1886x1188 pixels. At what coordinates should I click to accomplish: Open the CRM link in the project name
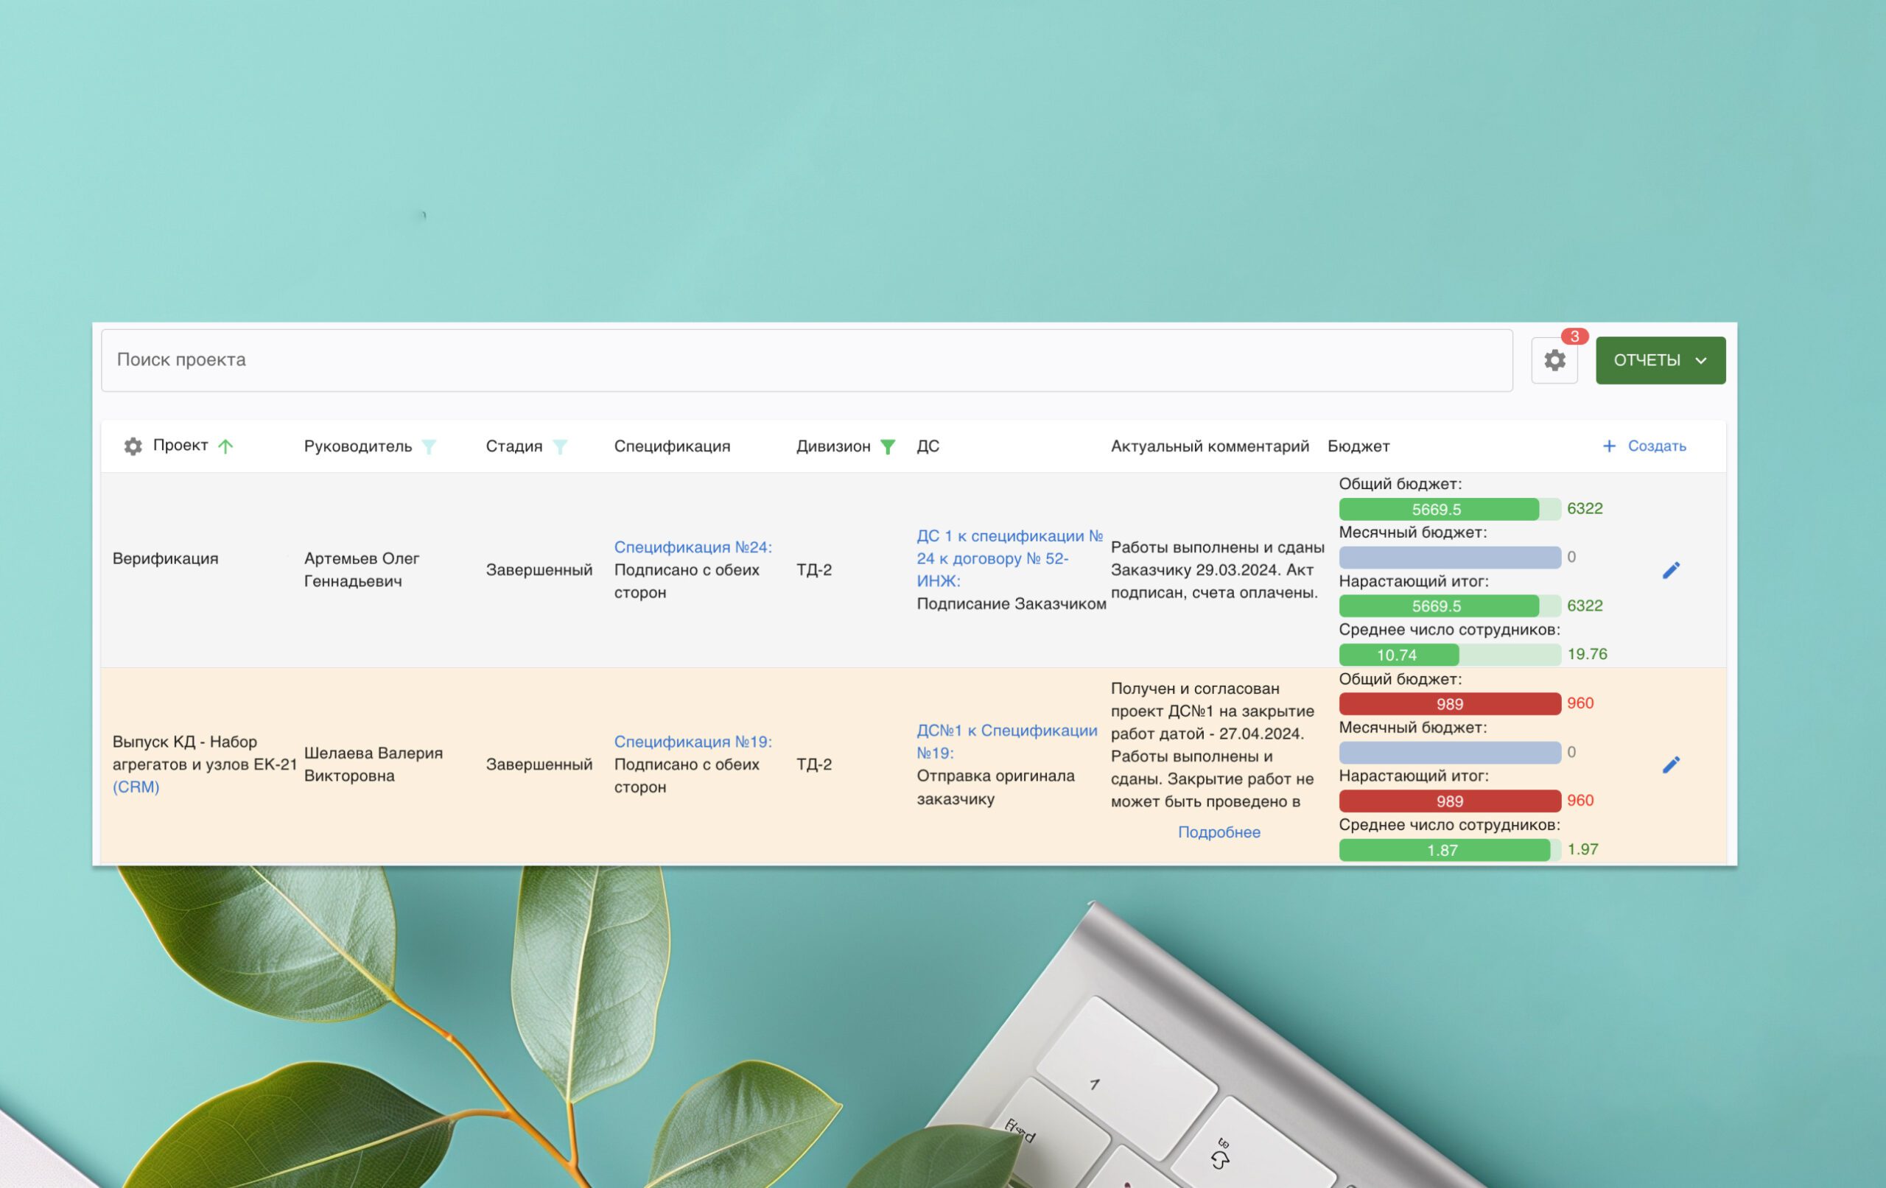(136, 787)
